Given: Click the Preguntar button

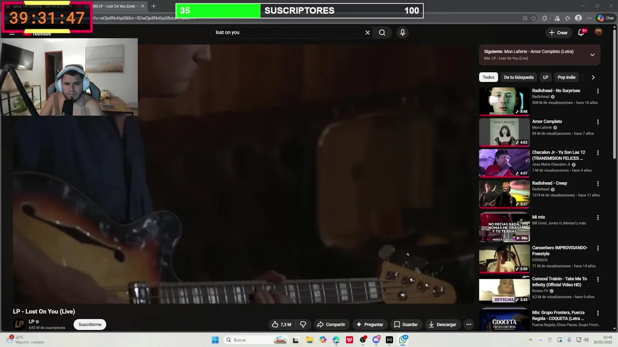Looking at the screenshot, I should point(369,324).
